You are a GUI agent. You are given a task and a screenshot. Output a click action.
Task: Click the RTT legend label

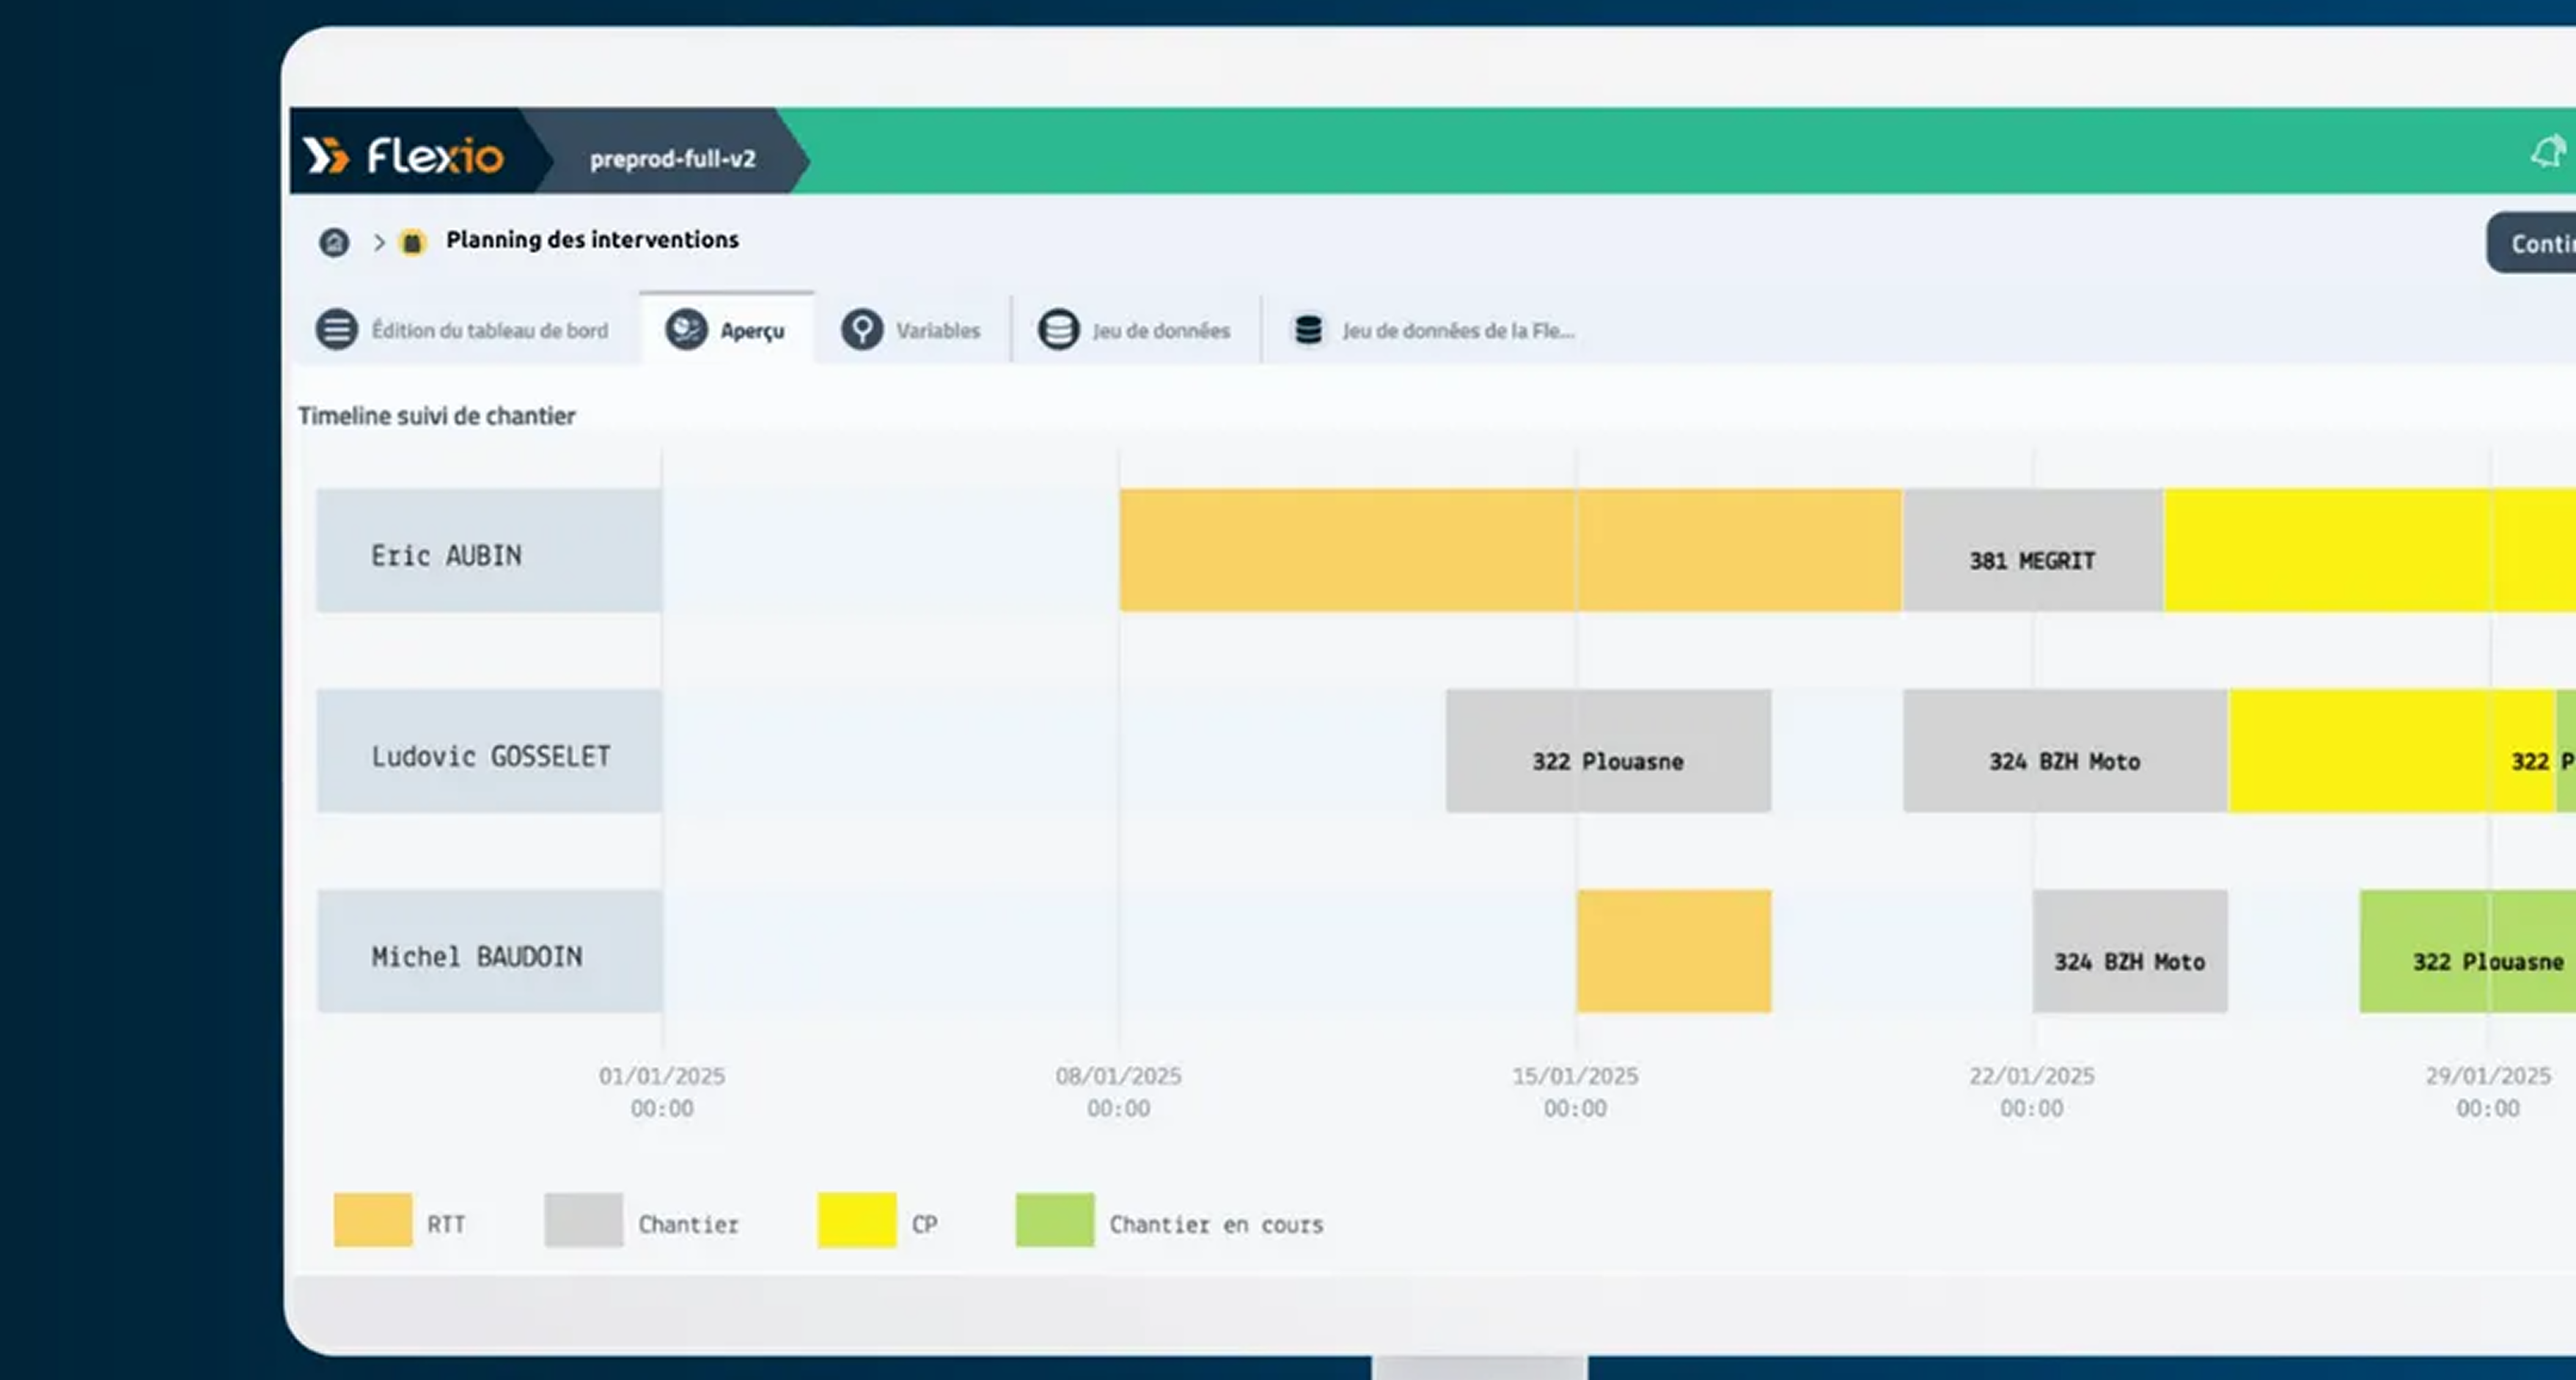coord(446,1224)
